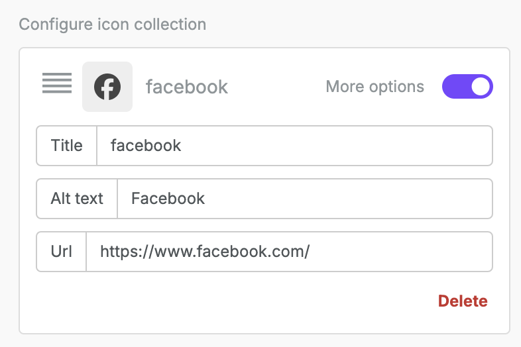This screenshot has height=347, width=521.
Task: Place cursor in the Facebook alt text value
Action: (x=168, y=199)
